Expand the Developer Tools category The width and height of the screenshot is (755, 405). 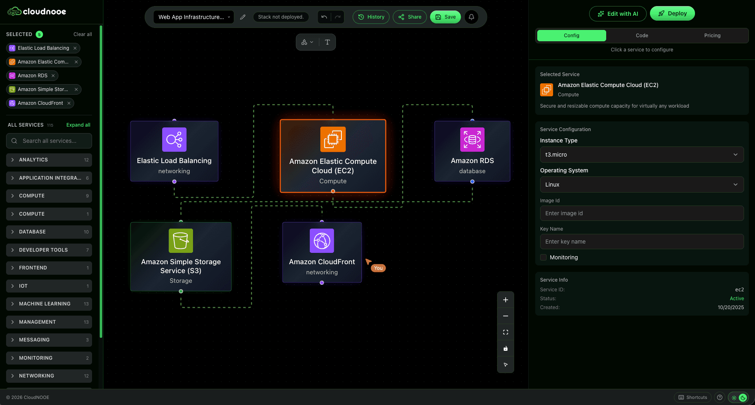[x=49, y=250]
